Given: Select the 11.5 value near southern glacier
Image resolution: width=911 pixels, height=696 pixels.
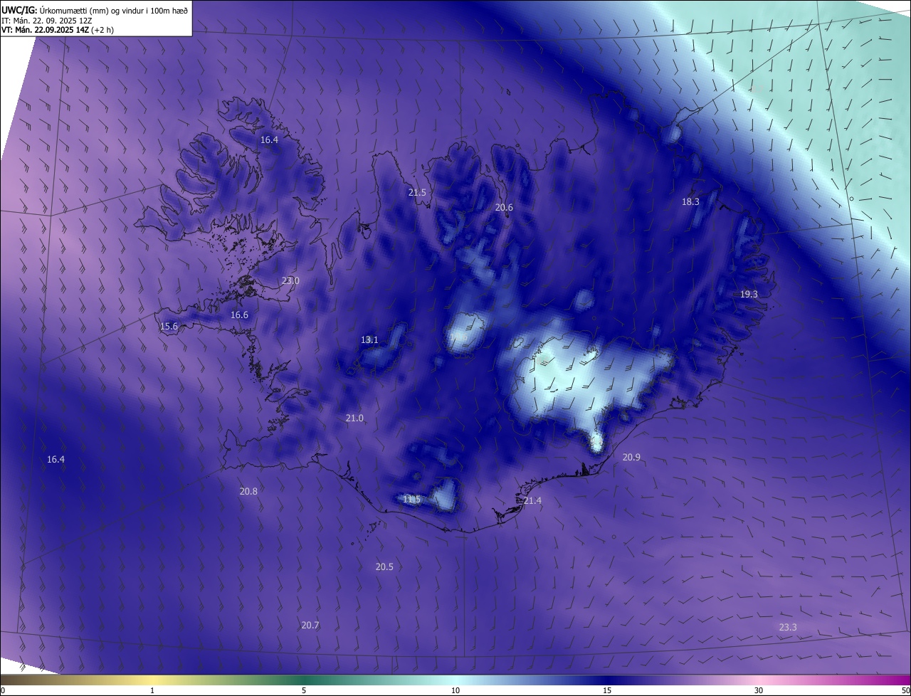Looking at the screenshot, I should (411, 500).
